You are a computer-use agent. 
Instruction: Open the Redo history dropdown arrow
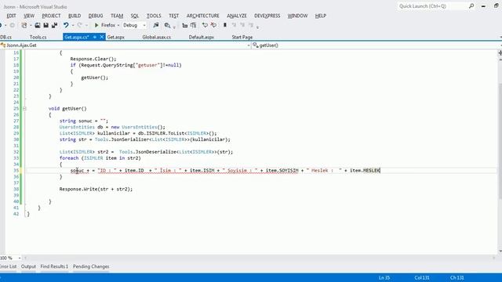[x=86, y=25]
